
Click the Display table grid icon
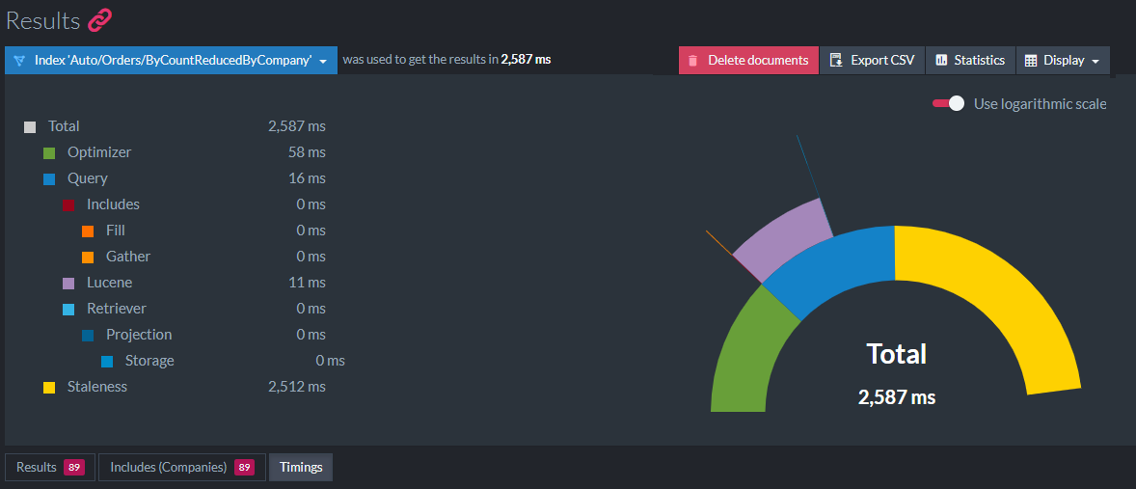point(1030,61)
